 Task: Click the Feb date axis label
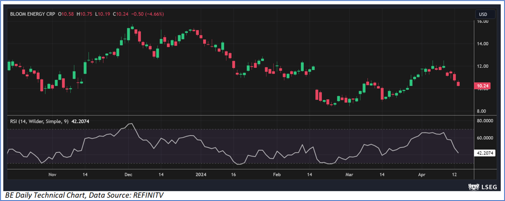click(277, 174)
